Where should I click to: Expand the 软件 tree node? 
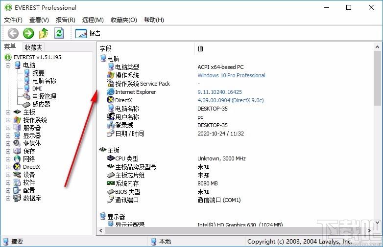8,182
